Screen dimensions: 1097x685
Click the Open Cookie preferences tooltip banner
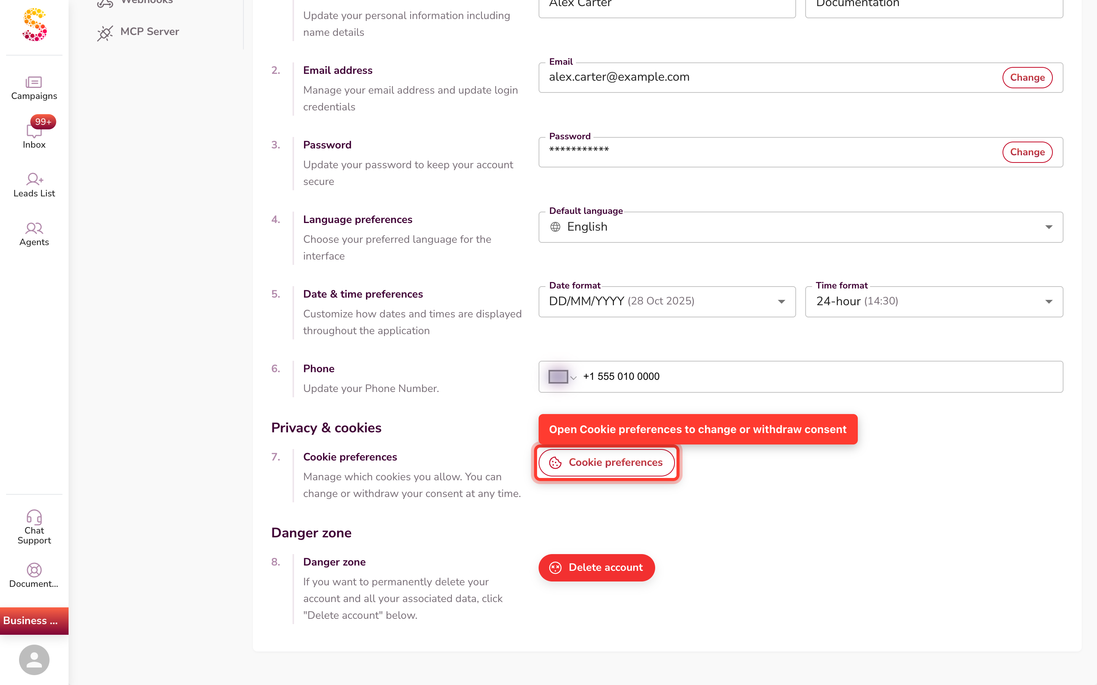click(698, 430)
